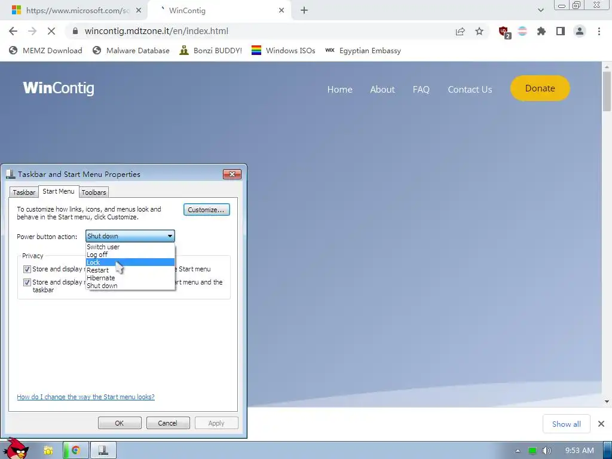Go to WinContig Home page
This screenshot has width=612, height=459.
pos(339,90)
